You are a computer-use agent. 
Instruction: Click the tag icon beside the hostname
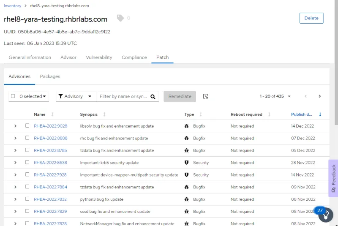point(120,18)
